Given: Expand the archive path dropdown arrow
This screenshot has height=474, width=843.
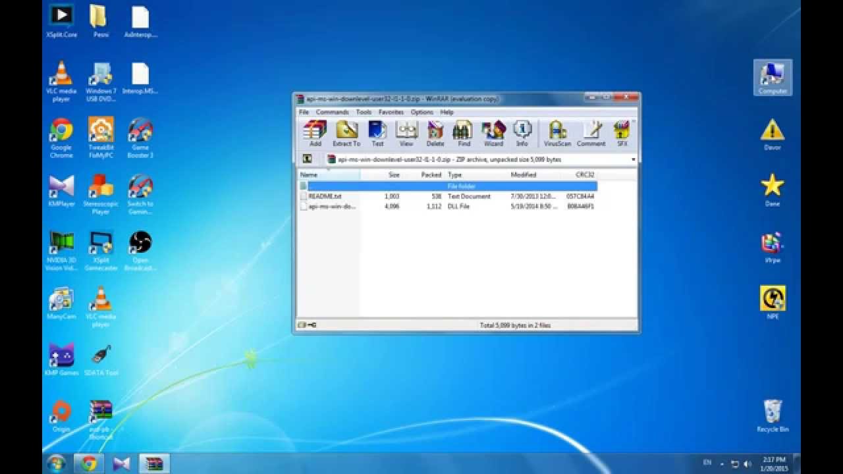Looking at the screenshot, I should click(x=634, y=159).
